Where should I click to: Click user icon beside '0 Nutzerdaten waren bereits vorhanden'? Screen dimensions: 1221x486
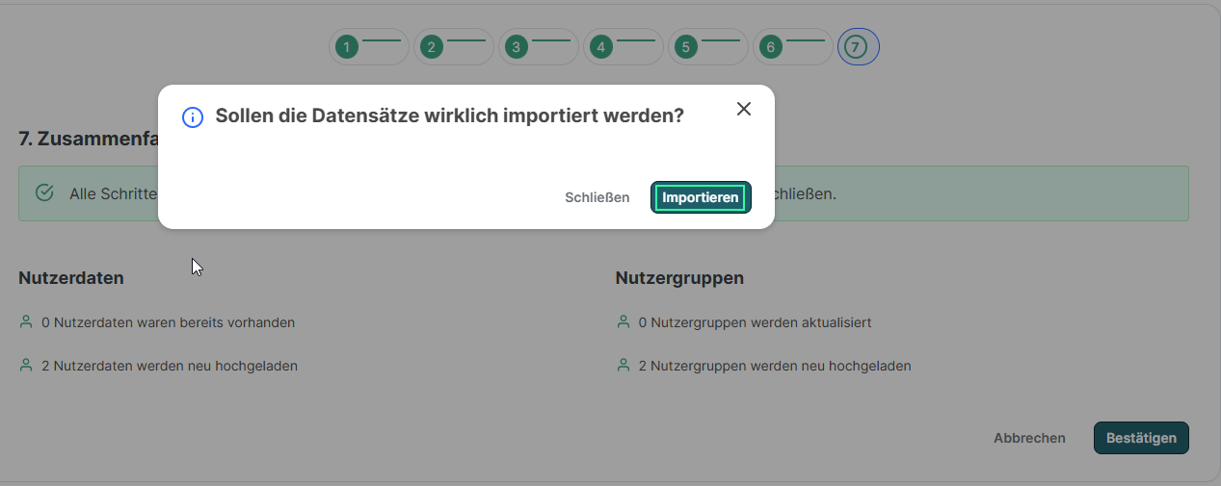(x=26, y=322)
